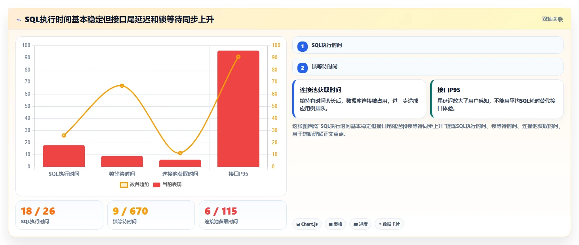Click the blue number 2 badge

[303, 68]
